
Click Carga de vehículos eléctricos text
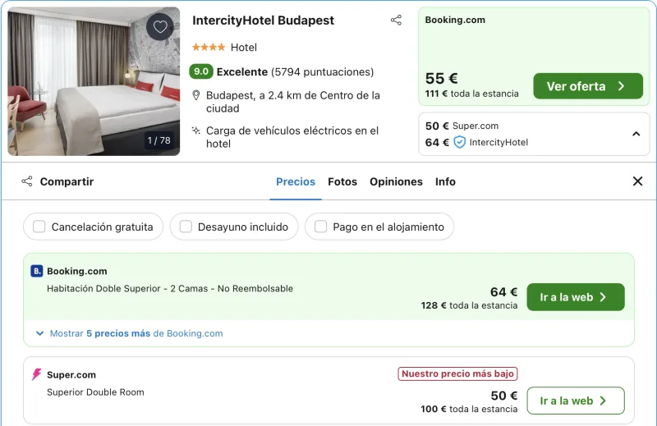(x=292, y=137)
